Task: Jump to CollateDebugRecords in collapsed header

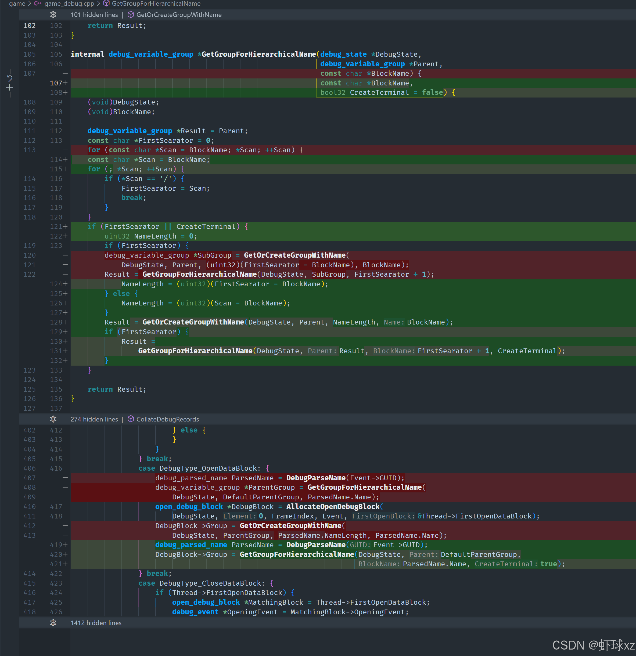Action: (167, 419)
